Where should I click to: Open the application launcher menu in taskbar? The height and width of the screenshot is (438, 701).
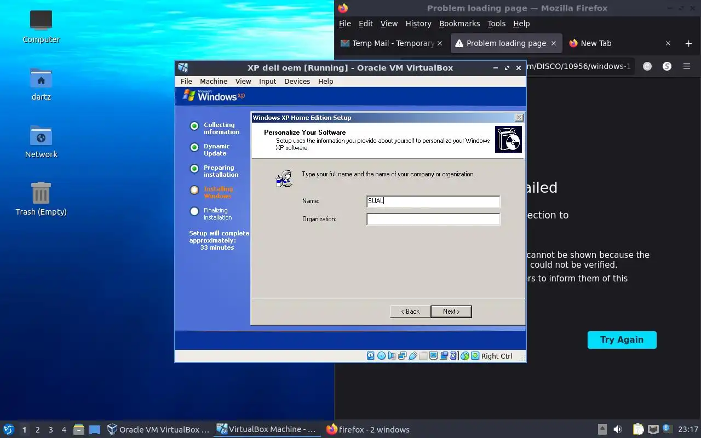[x=9, y=430]
